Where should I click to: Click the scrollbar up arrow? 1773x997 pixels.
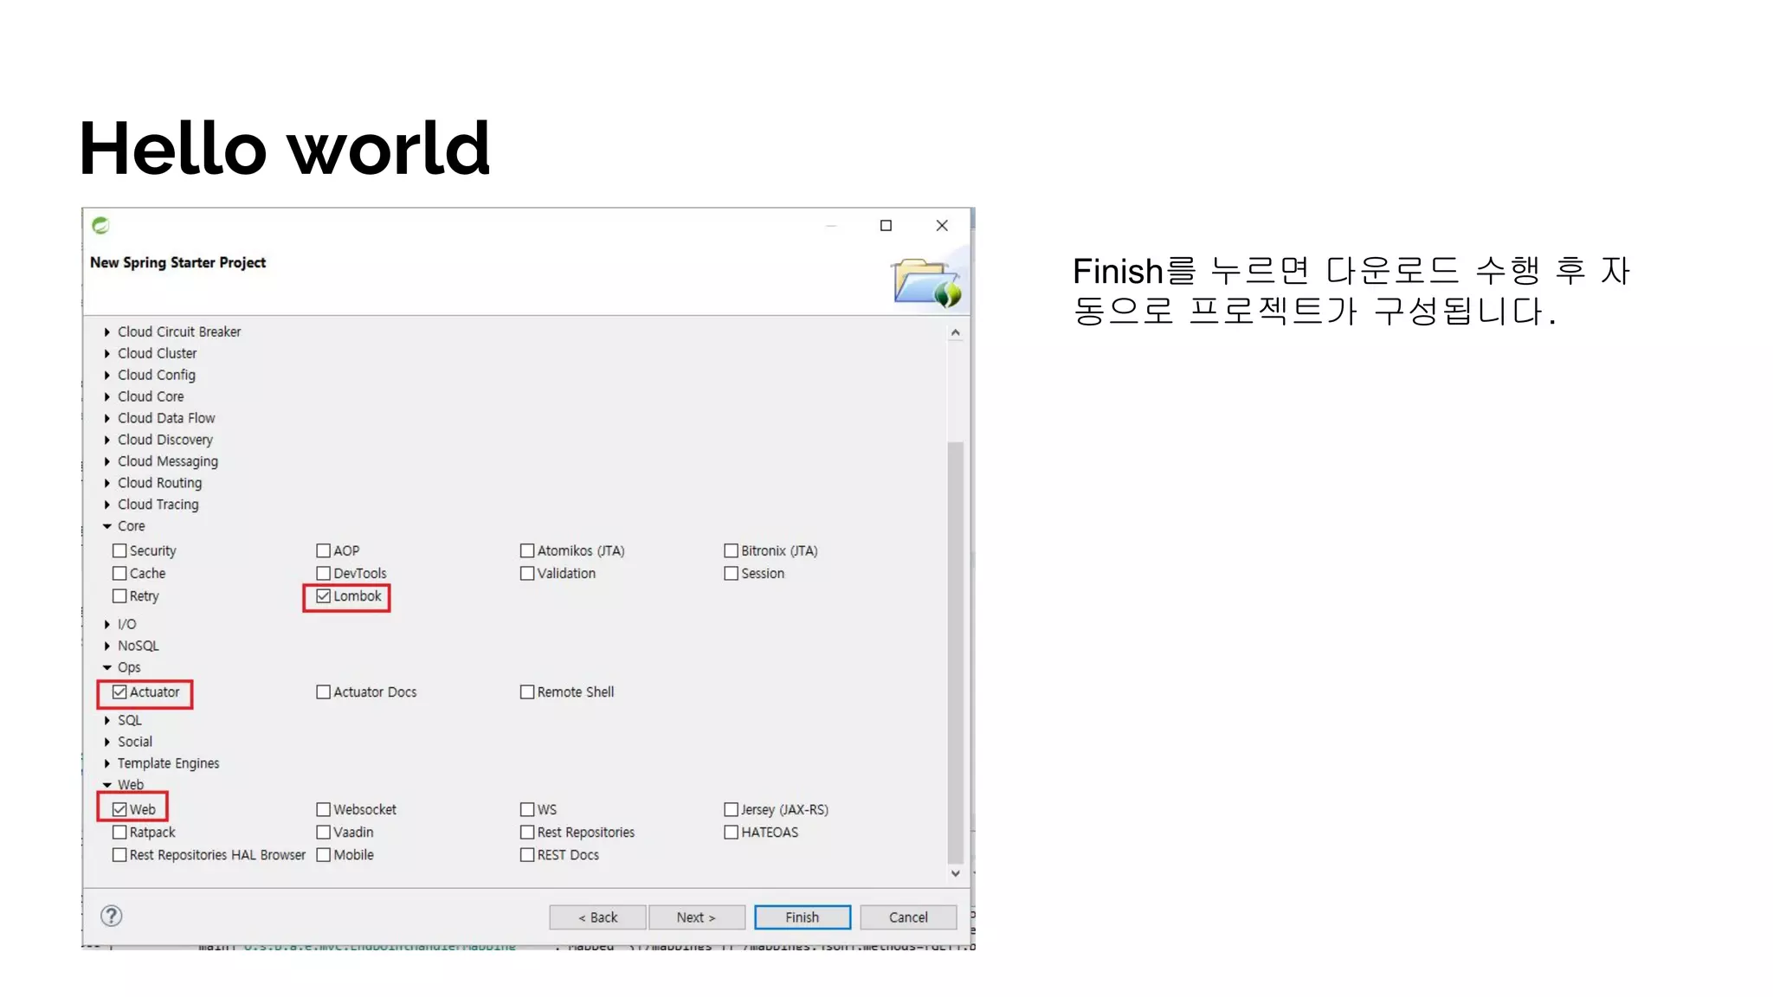click(x=955, y=333)
